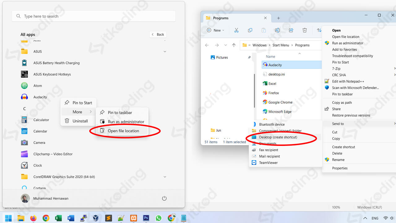Viewport: 396px width, 223px height.
Task: Click the Delete trash icon in toolbar
Action: (x=304, y=30)
